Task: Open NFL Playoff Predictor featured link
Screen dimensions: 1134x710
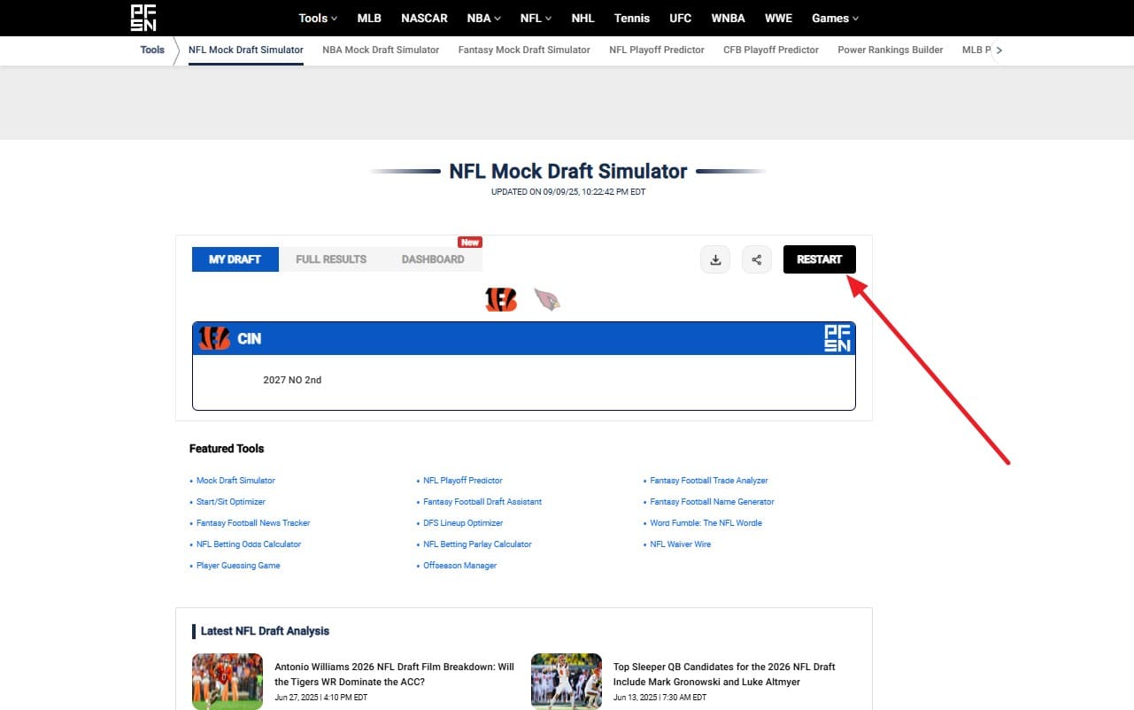Action: coord(463,481)
